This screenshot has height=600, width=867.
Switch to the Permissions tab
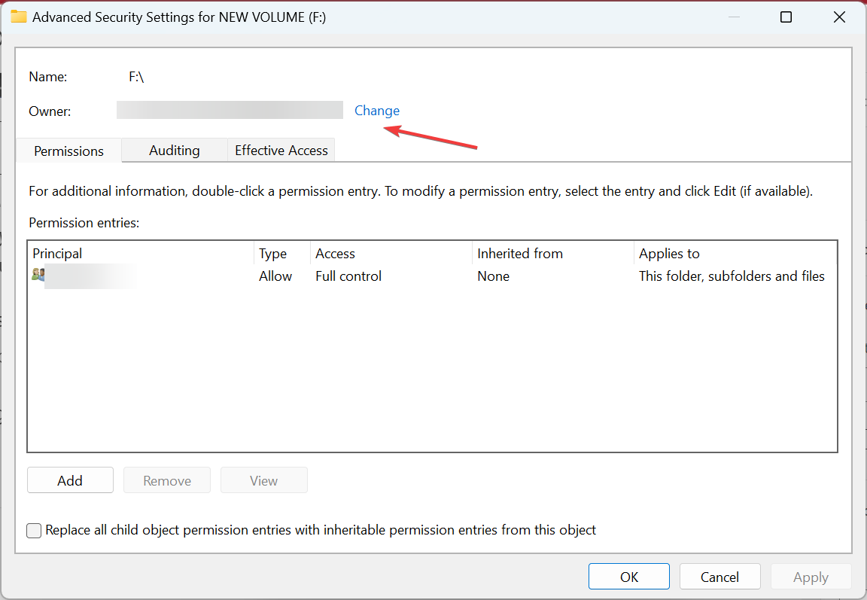coord(68,151)
